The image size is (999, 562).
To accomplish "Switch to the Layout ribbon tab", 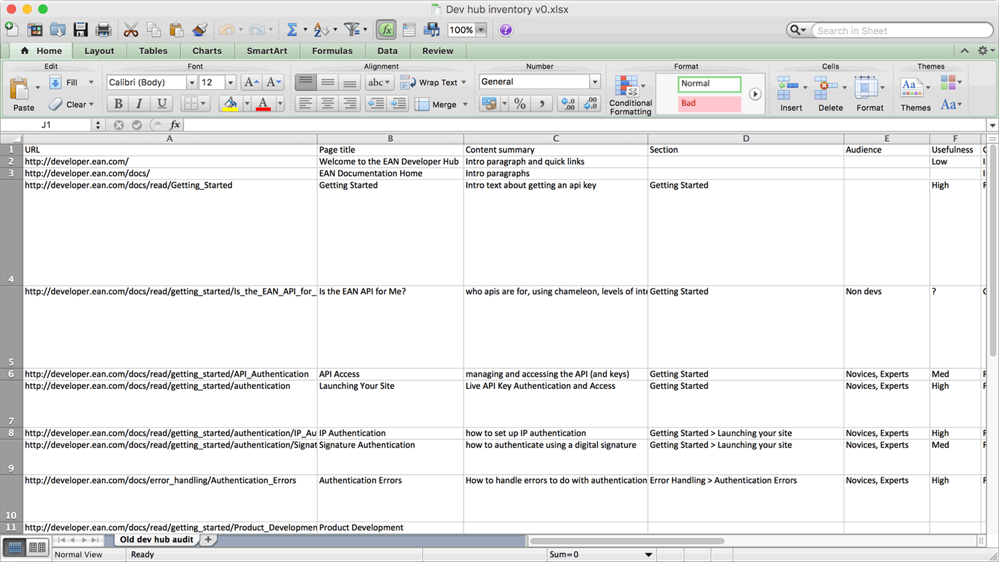I will pyautogui.click(x=99, y=51).
